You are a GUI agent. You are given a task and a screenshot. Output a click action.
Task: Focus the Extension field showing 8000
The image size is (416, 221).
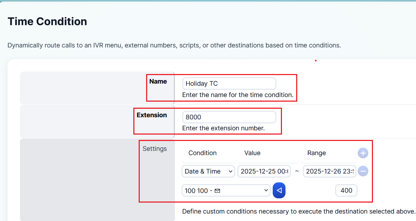point(229,117)
